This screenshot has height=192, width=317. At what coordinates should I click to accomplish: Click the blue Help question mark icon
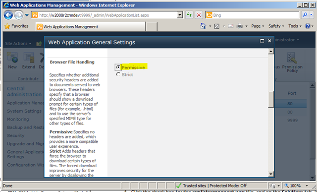(x=308, y=26)
